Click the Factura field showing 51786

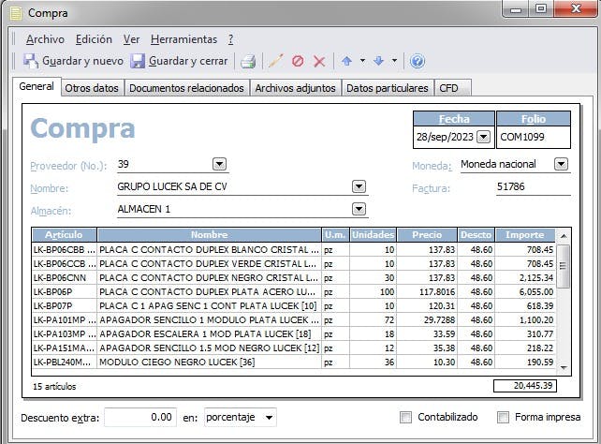point(534,186)
